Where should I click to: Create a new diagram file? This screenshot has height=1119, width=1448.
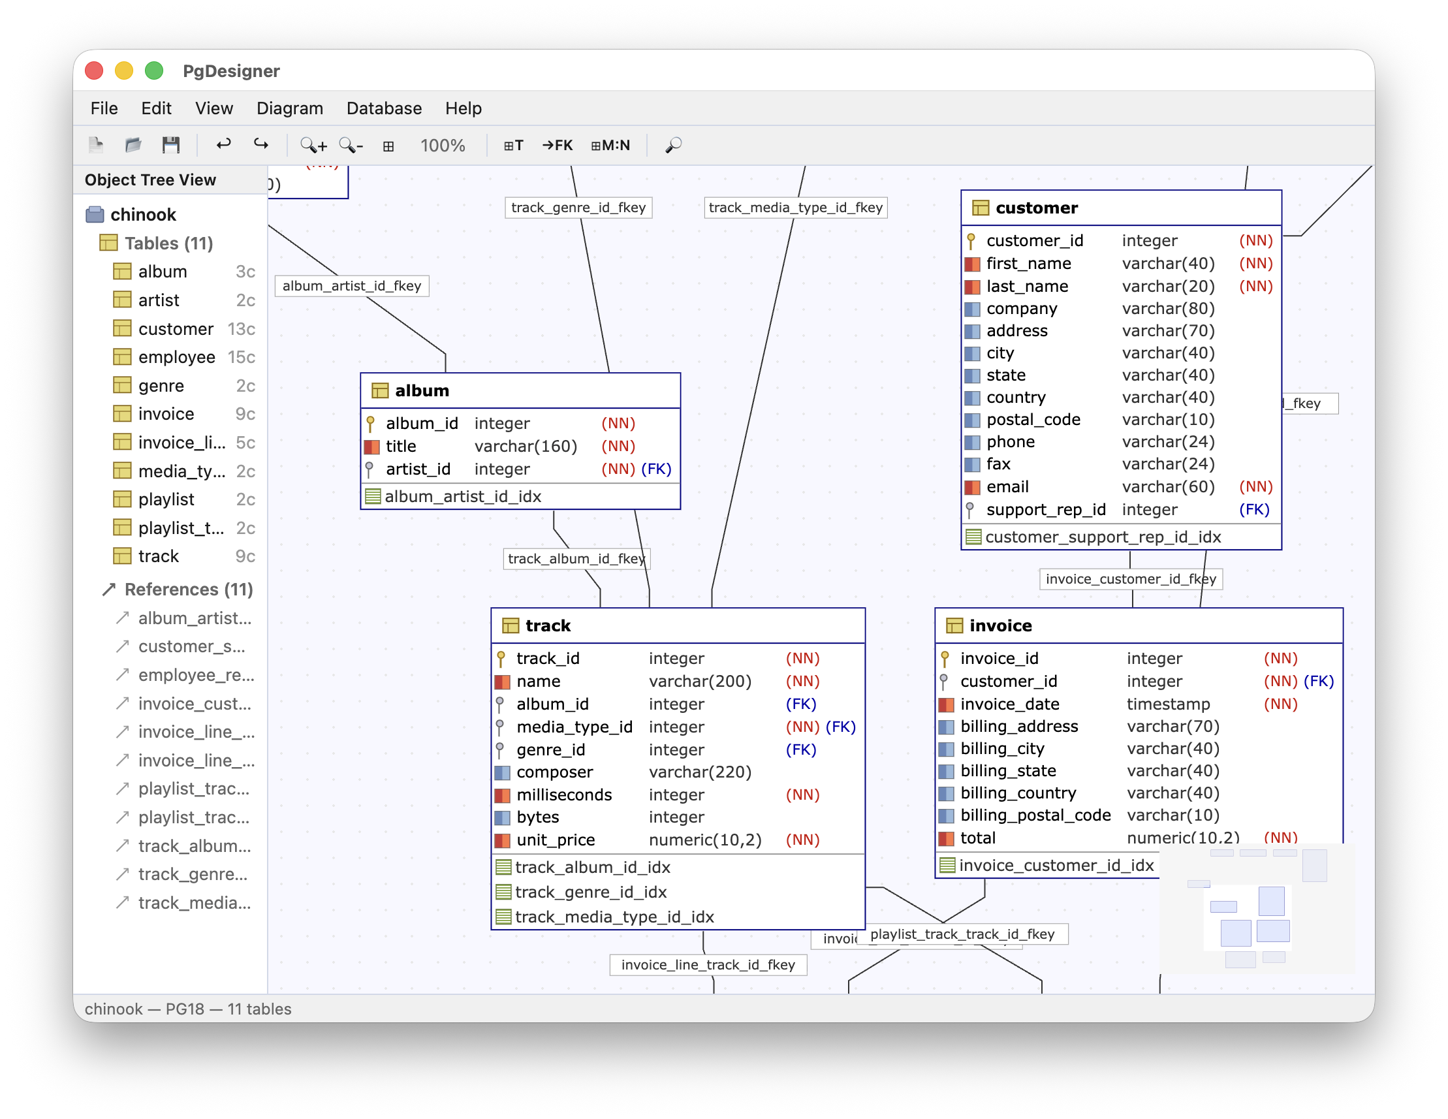(96, 144)
